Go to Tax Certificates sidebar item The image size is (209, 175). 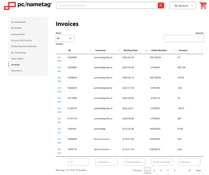[19, 52]
